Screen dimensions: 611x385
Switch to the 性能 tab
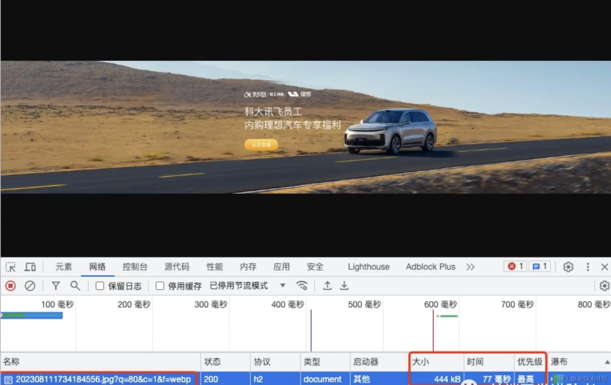tap(215, 267)
